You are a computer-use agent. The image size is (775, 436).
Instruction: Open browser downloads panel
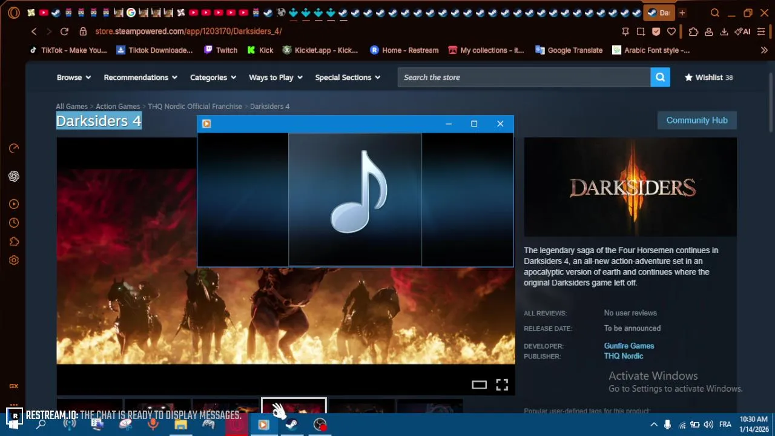(x=724, y=31)
